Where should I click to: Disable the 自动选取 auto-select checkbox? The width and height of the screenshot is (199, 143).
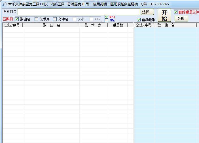[x=139, y=20]
